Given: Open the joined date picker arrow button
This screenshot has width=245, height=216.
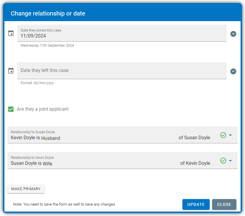Looking at the screenshot, I should (233, 34).
